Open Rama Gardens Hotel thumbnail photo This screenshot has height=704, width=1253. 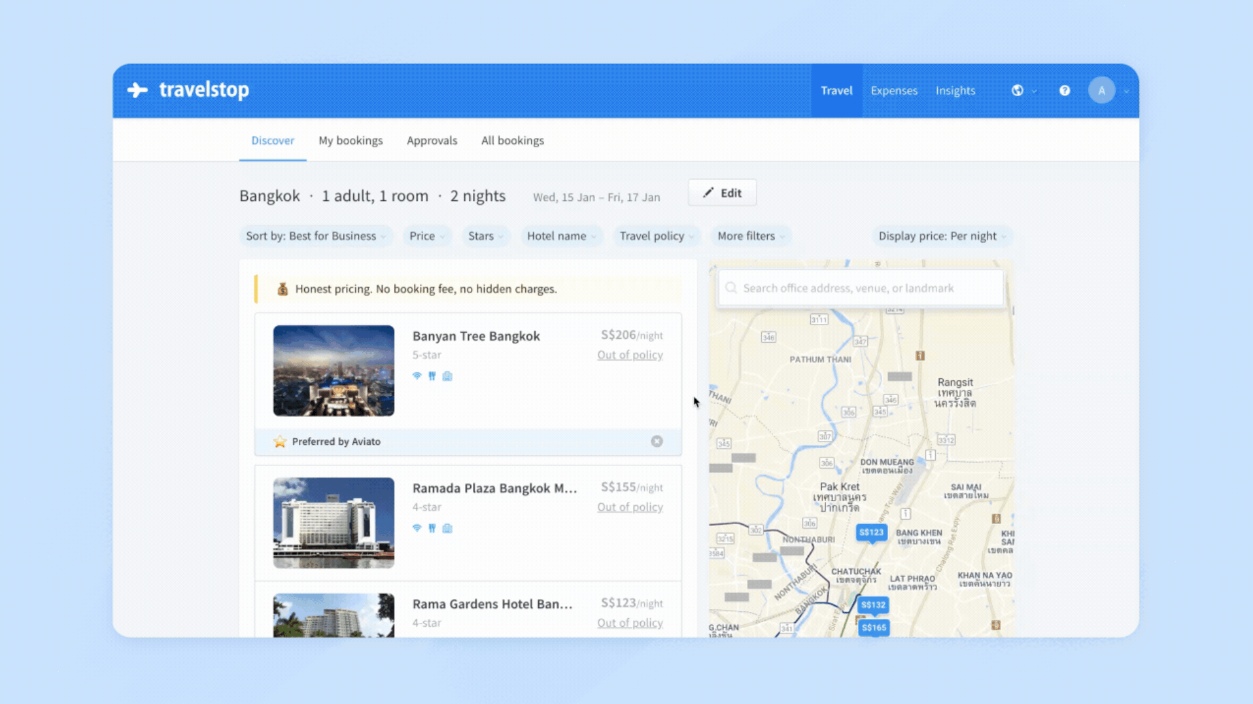(334, 615)
